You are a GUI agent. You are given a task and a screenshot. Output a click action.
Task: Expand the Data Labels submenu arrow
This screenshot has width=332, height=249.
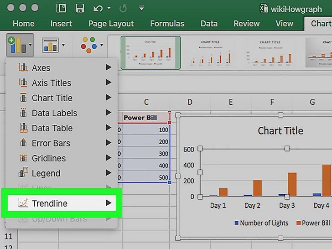109,113
